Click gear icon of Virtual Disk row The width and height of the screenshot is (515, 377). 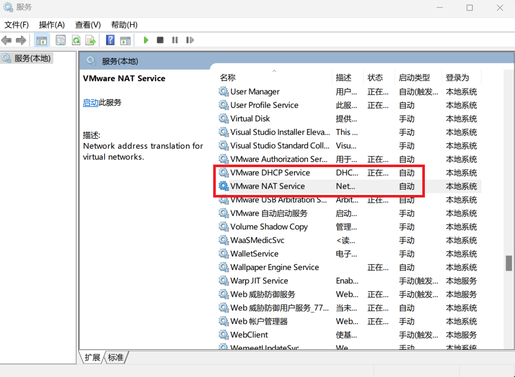(x=224, y=118)
